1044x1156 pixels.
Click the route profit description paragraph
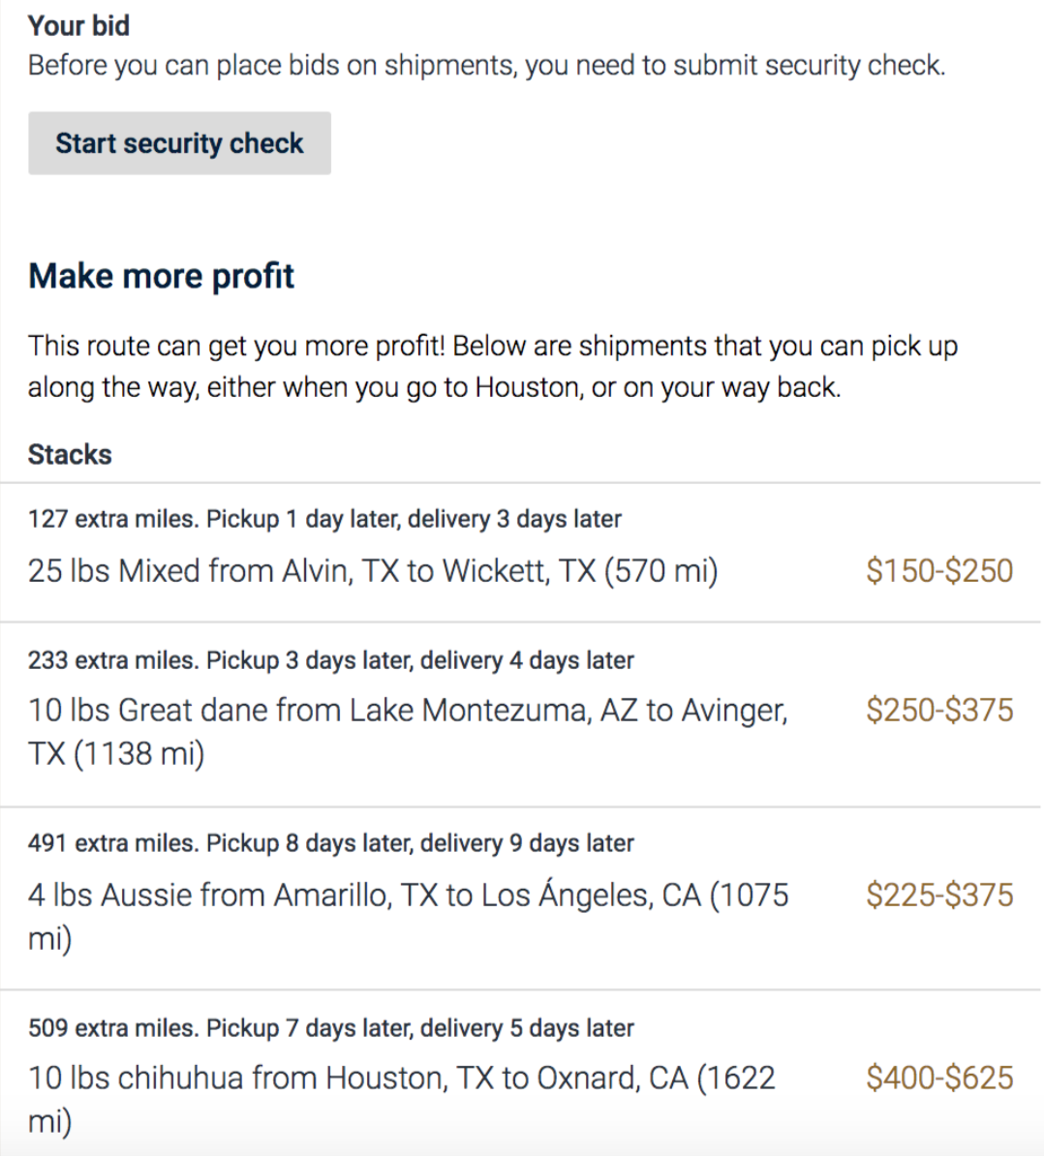pos(493,366)
